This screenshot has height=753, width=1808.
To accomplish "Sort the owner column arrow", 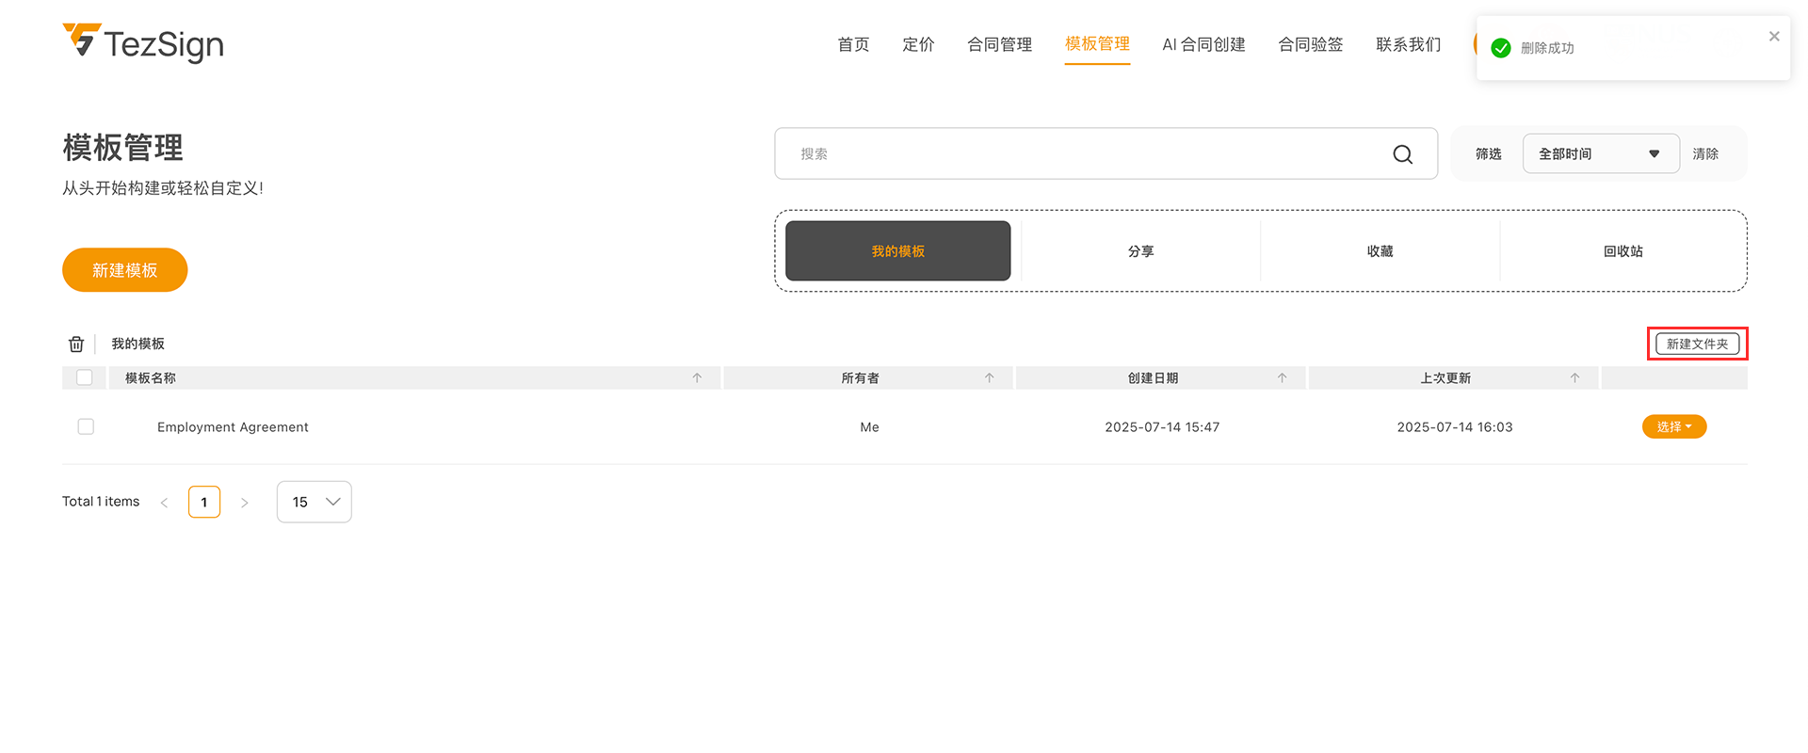I will click(x=989, y=378).
